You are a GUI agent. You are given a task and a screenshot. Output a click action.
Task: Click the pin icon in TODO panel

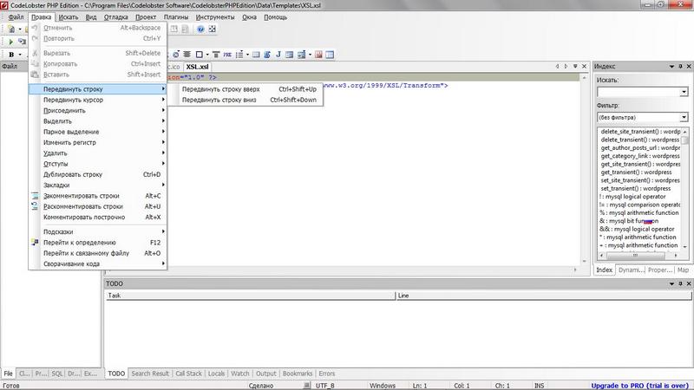680,283
